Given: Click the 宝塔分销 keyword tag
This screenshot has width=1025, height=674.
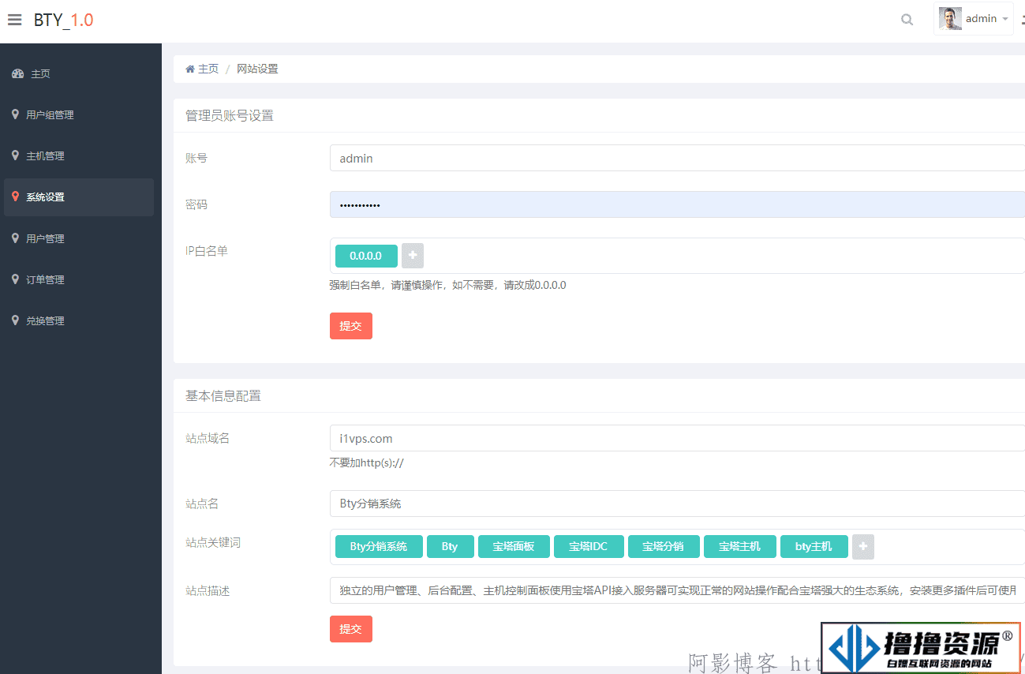Looking at the screenshot, I should pyautogui.click(x=664, y=546).
